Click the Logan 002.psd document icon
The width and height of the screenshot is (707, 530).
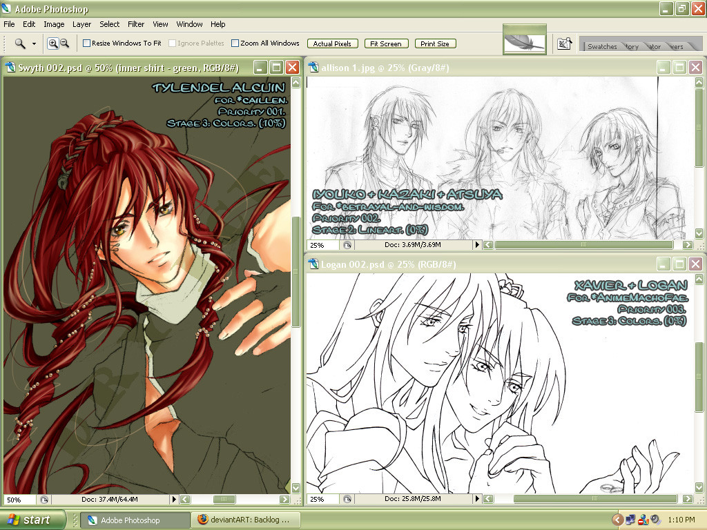313,264
